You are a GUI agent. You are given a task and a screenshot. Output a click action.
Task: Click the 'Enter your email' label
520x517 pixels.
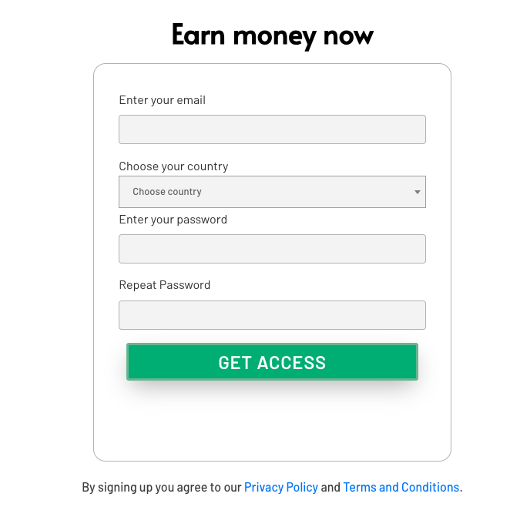[163, 100]
